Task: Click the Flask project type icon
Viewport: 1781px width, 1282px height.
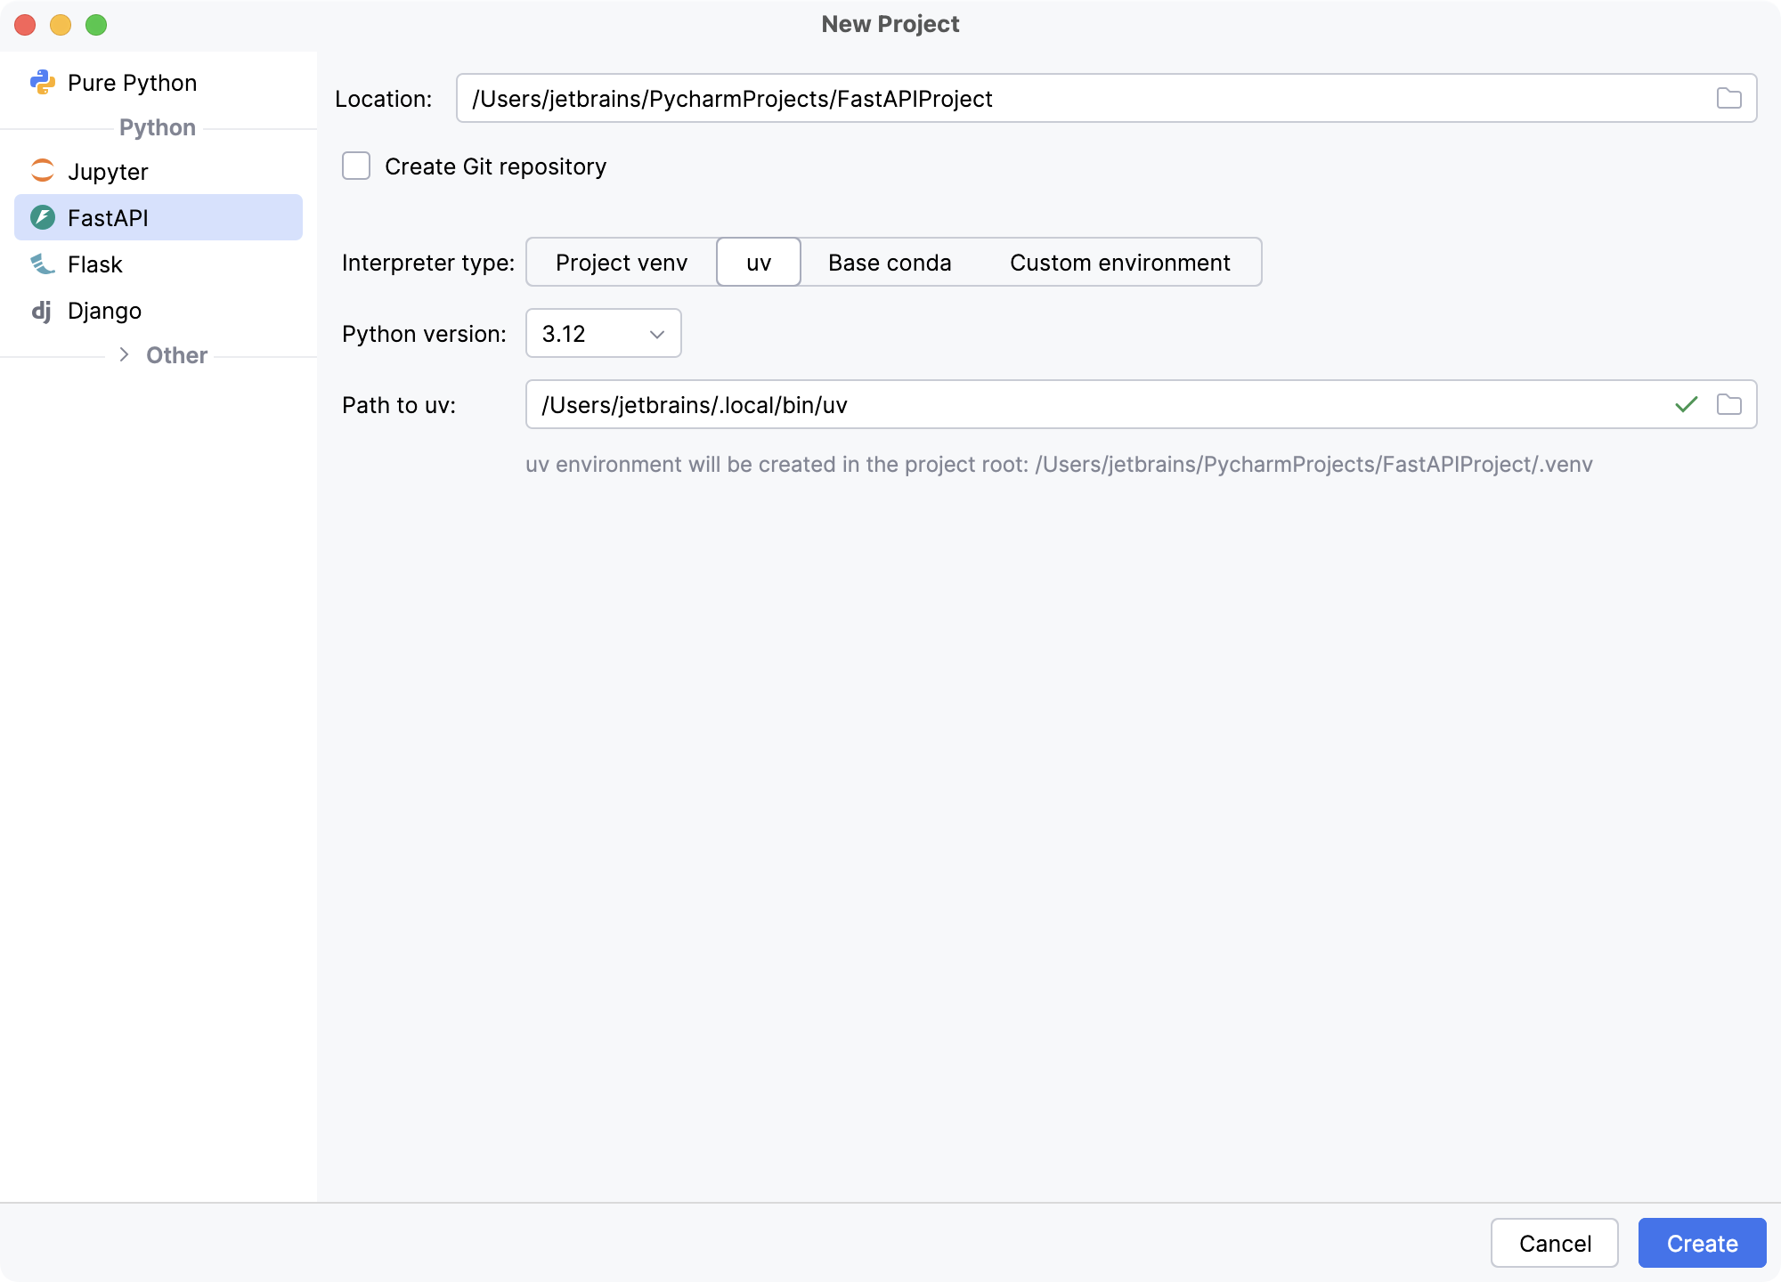Action: [x=43, y=264]
